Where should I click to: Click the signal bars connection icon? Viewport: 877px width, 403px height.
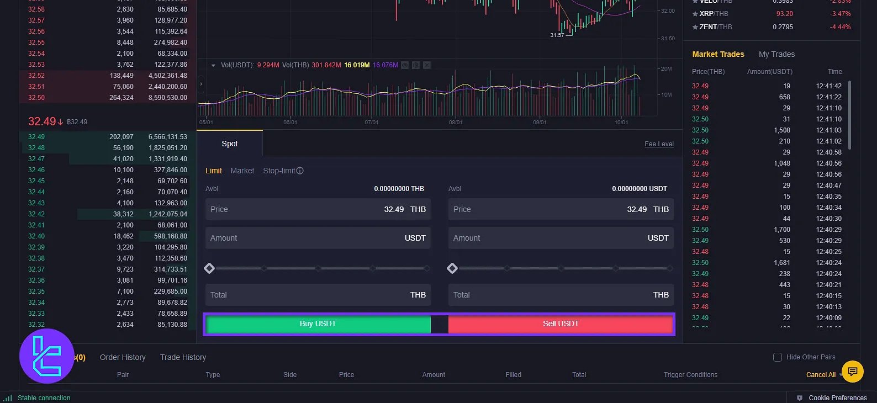tap(8, 398)
